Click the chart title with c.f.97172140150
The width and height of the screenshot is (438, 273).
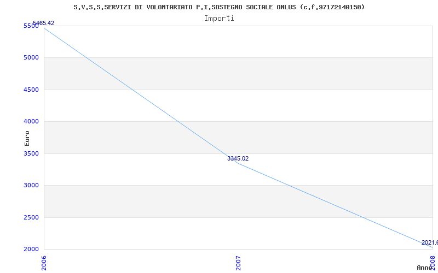[x=219, y=7]
